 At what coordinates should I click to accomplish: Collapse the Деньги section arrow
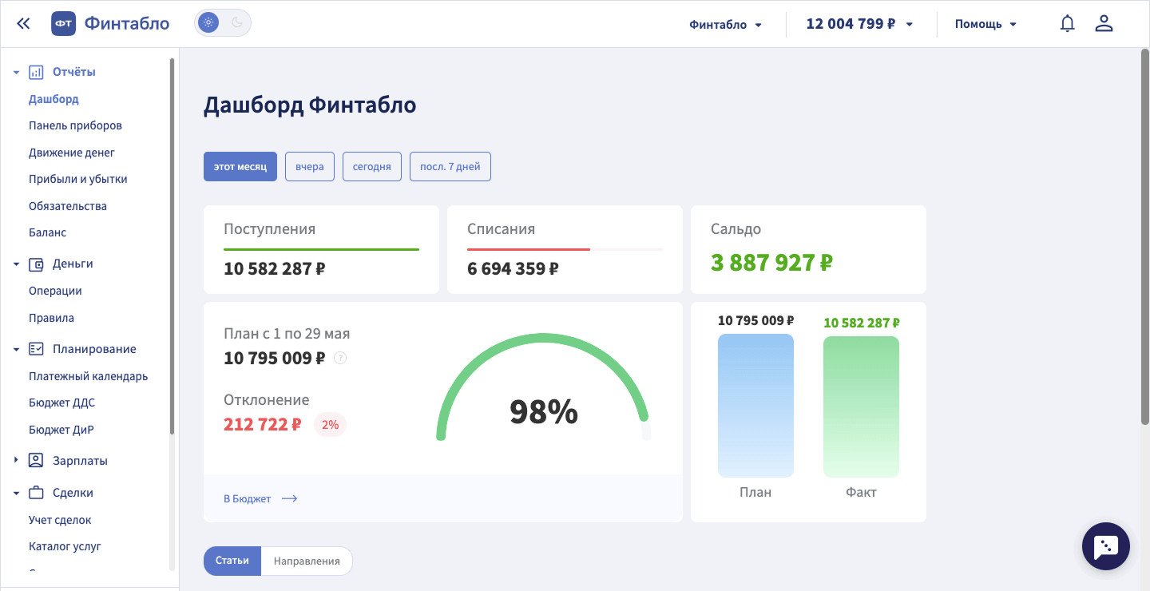pyautogui.click(x=16, y=264)
